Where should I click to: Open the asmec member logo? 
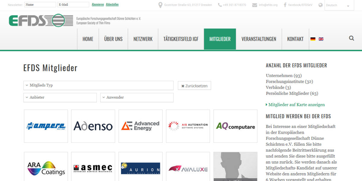93,167
